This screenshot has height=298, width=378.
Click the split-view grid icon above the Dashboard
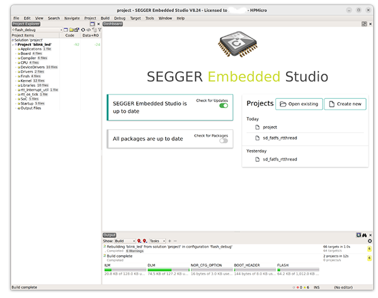[x=365, y=24]
